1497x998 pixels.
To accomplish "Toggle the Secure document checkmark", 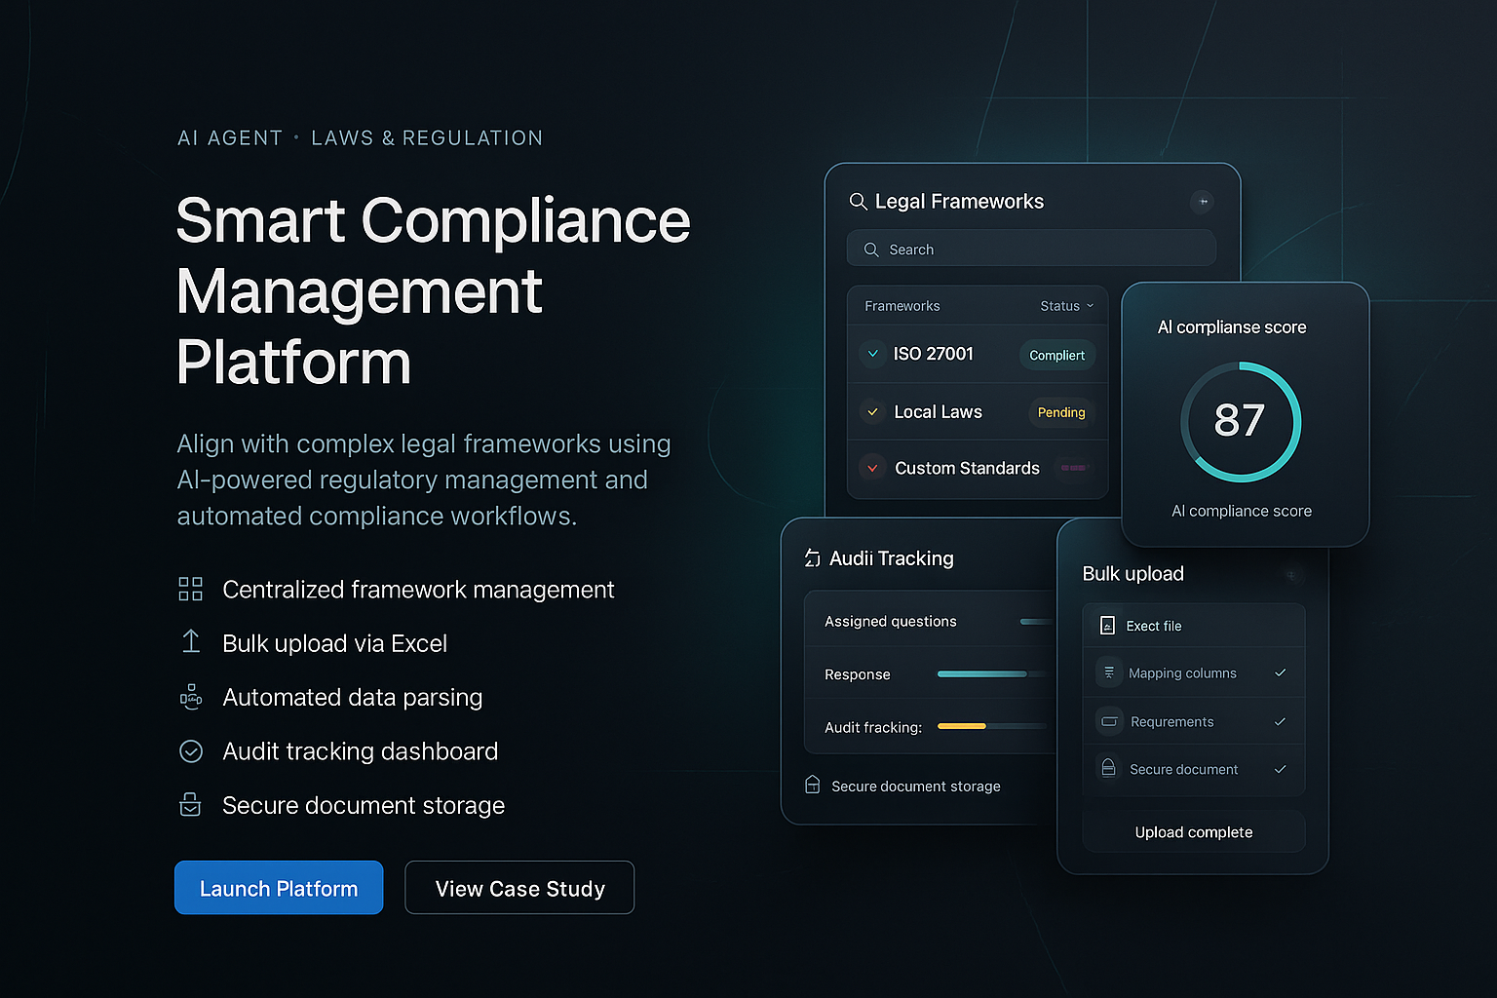I will pos(1280,769).
